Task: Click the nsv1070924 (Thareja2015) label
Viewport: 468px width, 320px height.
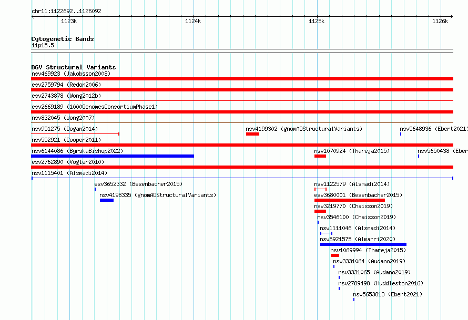Action: click(352, 151)
